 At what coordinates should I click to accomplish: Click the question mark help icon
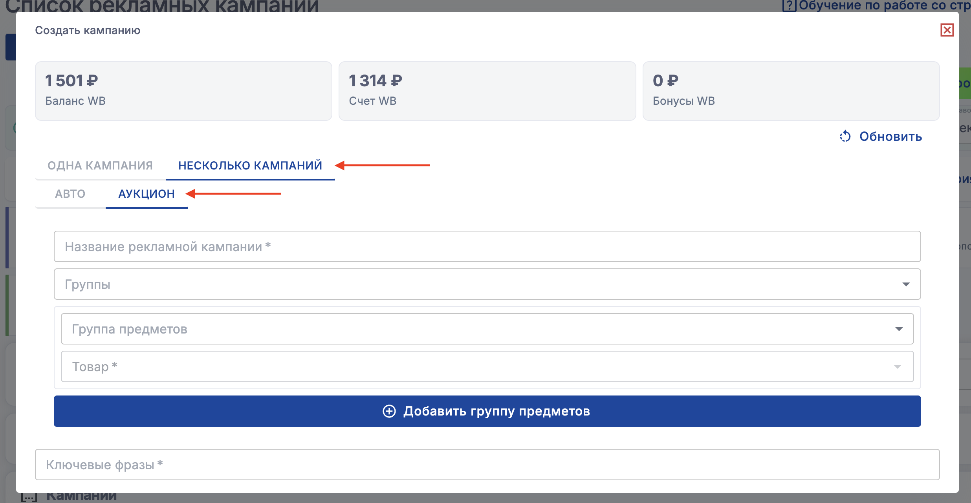789,5
